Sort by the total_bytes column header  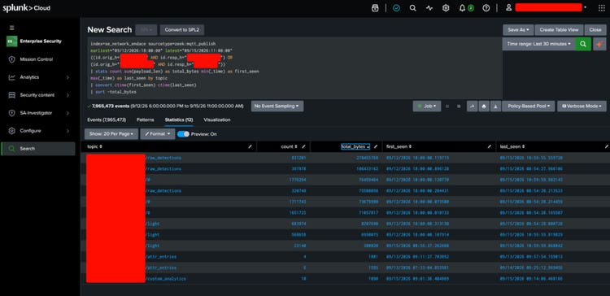[355, 146]
